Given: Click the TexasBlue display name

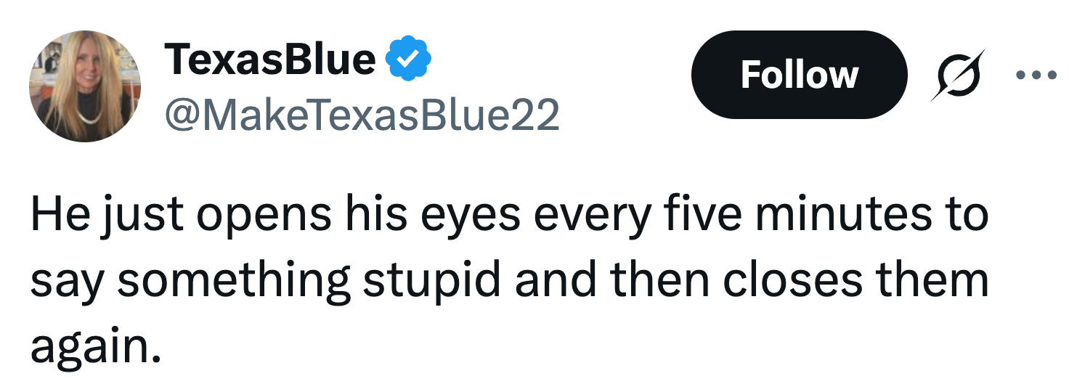Looking at the screenshot, I should coord(270,60).
